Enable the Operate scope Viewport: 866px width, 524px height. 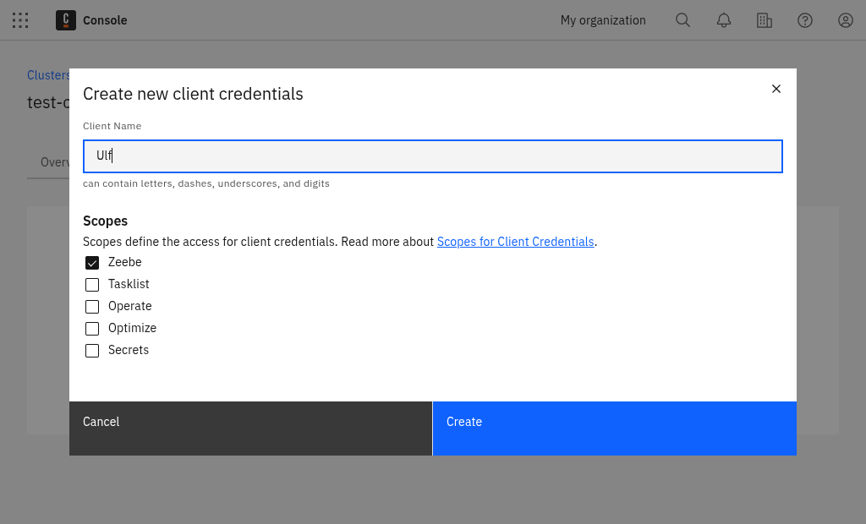pos(92,306)
